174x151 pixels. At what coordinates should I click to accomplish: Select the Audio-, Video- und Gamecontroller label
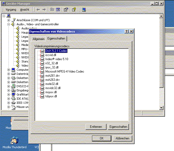[x=38, y=24]
